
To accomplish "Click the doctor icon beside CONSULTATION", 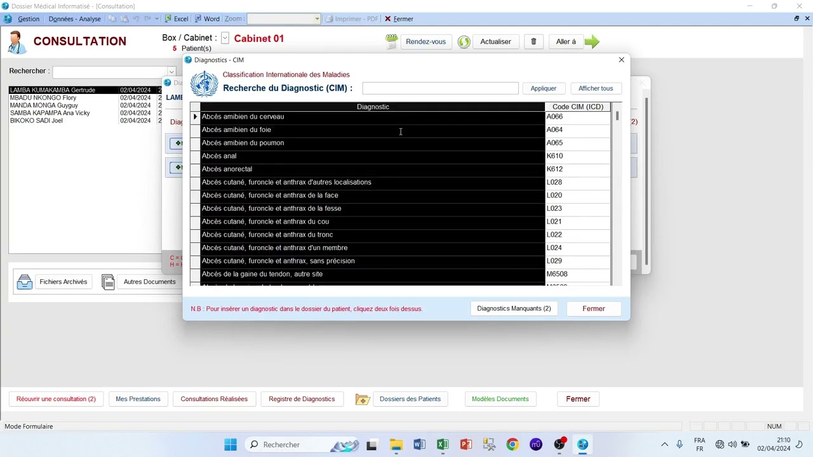I will 17,42.
